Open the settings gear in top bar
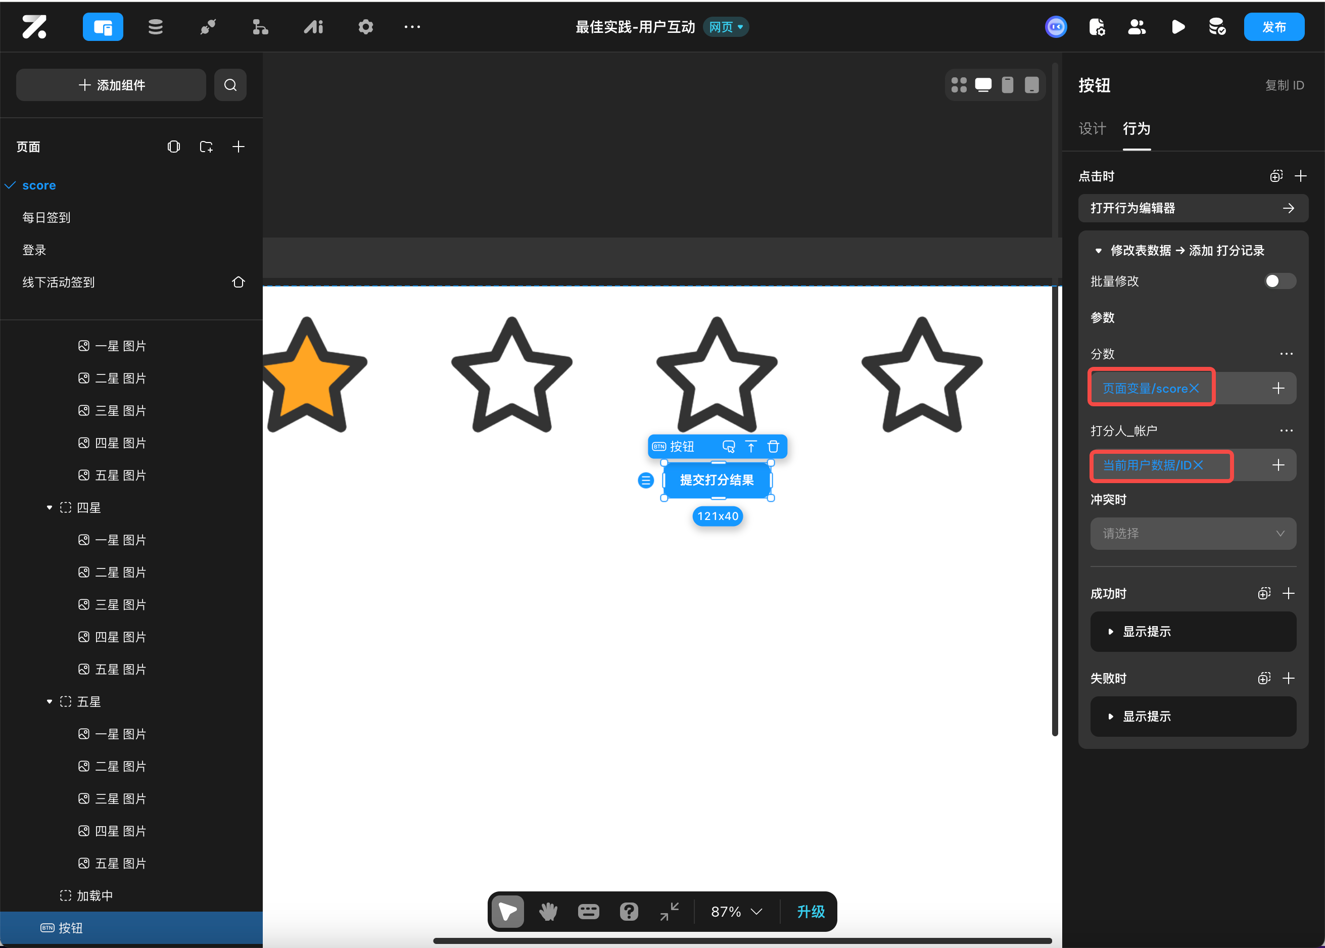 (365, 27)
